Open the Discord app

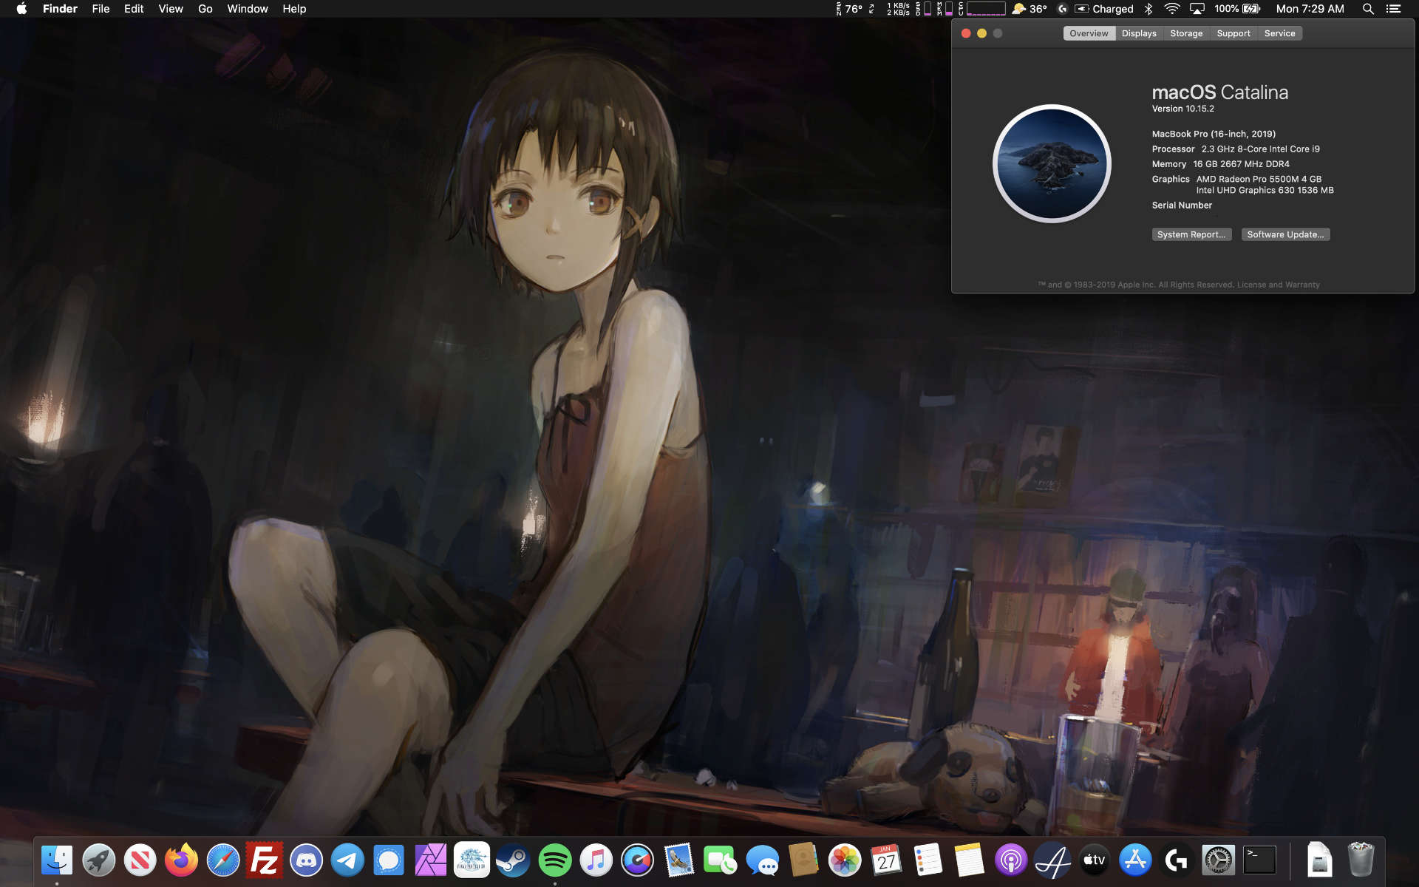306,860
